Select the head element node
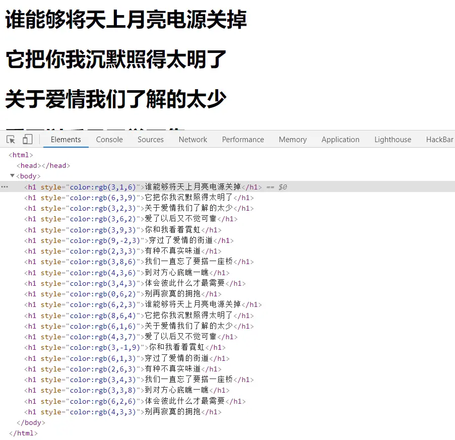455x440 pixels. point(43,165)
